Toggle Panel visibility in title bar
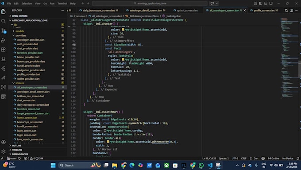Screen dimensions: 301x170 point(266,3)
